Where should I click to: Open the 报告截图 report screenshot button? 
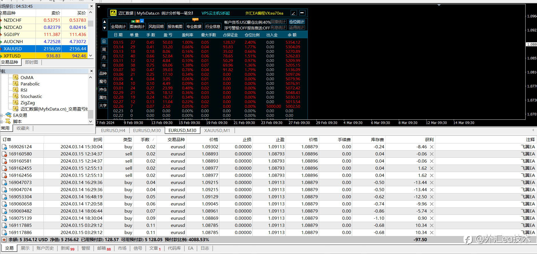tap(175, 27)
